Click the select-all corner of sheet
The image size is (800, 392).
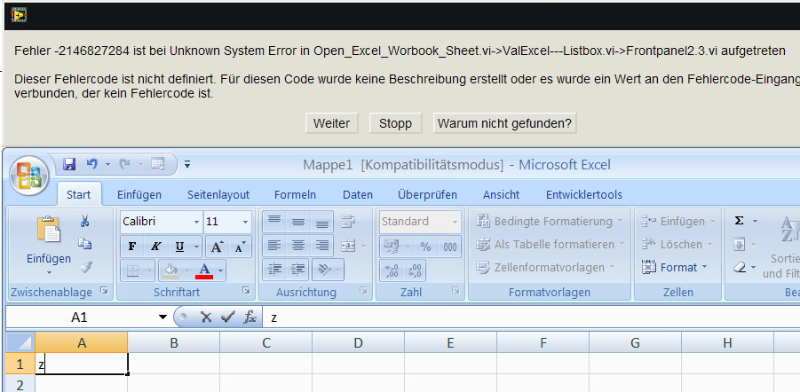[x=20, y=342]
